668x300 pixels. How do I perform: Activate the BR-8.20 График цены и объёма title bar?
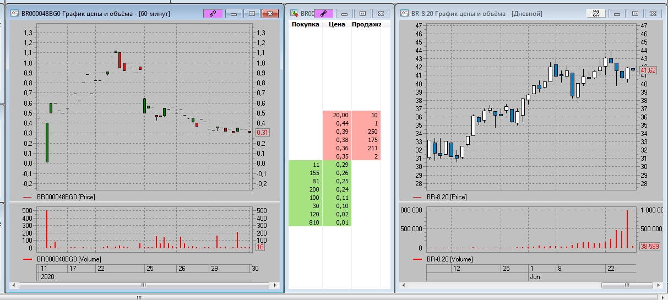coord(476,13)
